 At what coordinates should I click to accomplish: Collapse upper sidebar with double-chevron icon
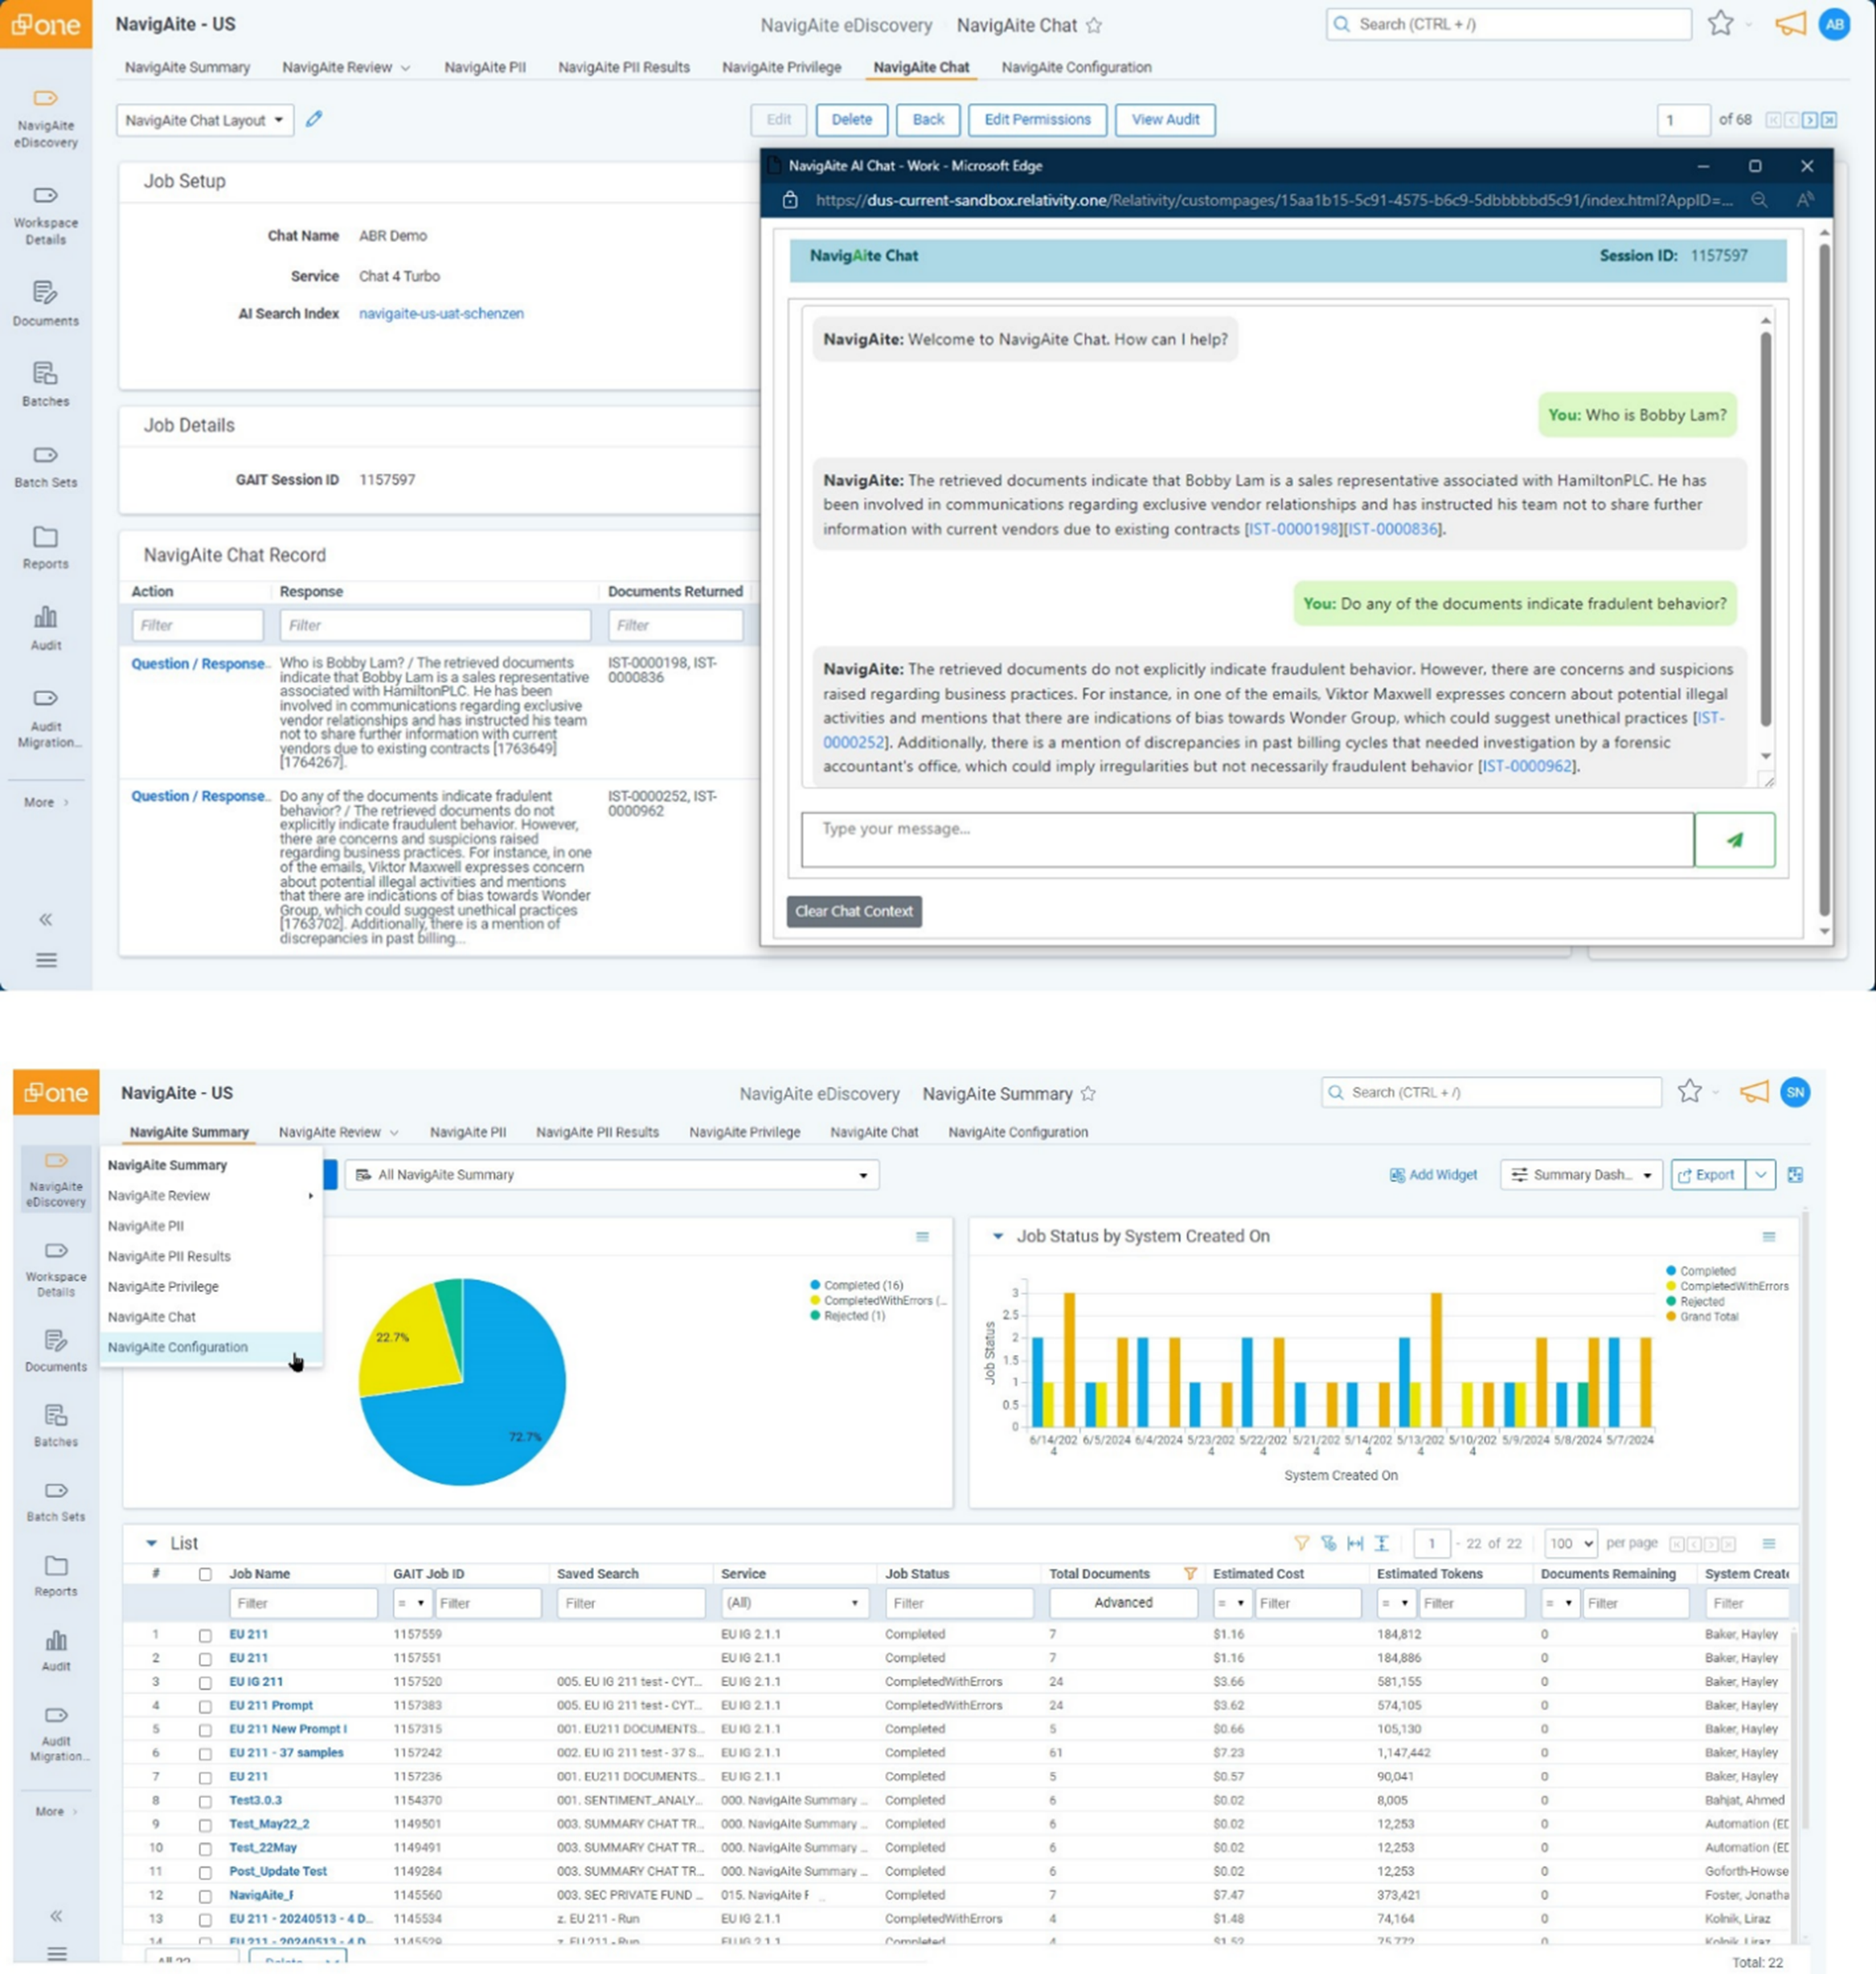(x=45, y=920)
